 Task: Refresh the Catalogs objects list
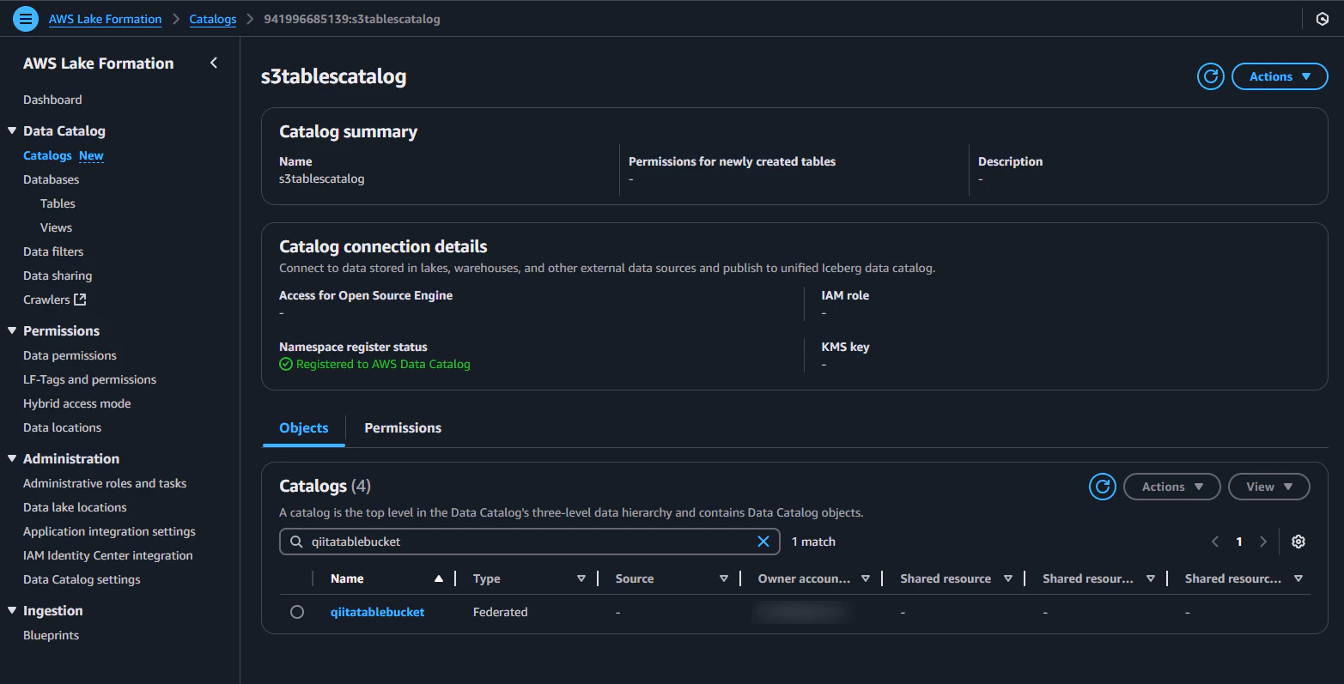[x=1103, y=487]
